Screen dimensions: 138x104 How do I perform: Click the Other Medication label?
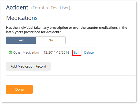click(26, 53)
